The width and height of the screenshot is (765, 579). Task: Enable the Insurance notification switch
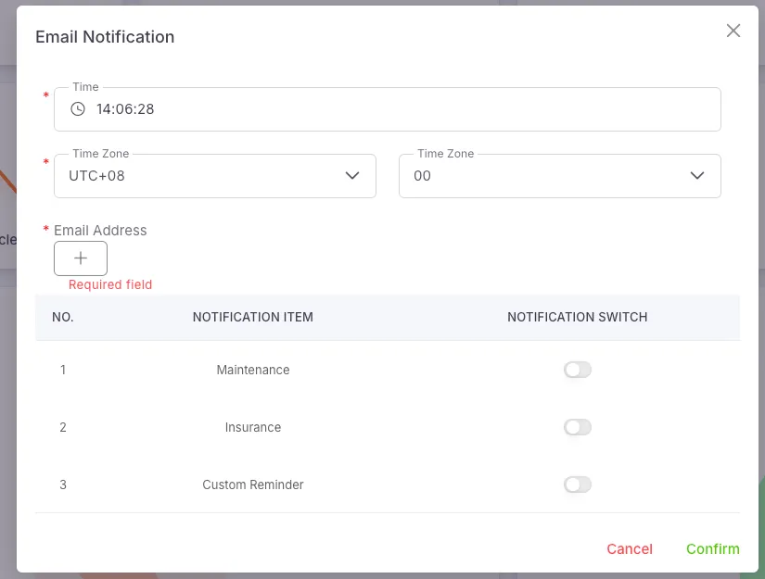[x=577, y=427]
